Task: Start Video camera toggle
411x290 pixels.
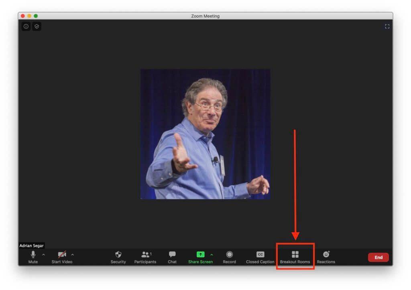Action: [x=62, y=257]
